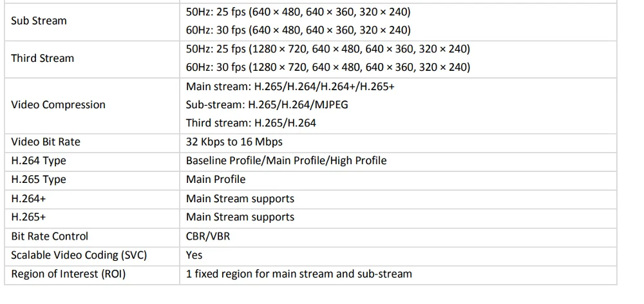Viewport: 644px width, 304px height.
Task: Click the 1 fixed region description text
Action: (x=299, y=274)
